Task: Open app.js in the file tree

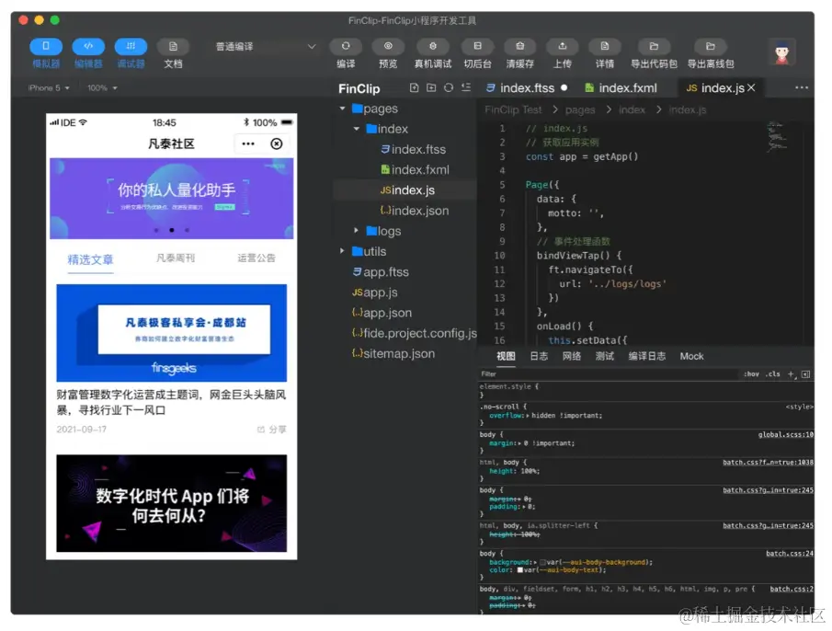Action: [x=374, y=293]
